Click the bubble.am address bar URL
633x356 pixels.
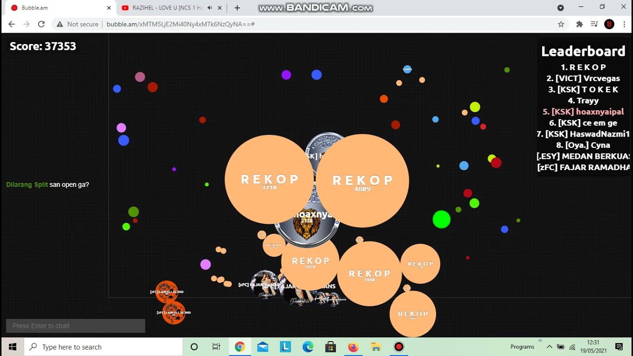pyautogui.click(x=181, y=24)
